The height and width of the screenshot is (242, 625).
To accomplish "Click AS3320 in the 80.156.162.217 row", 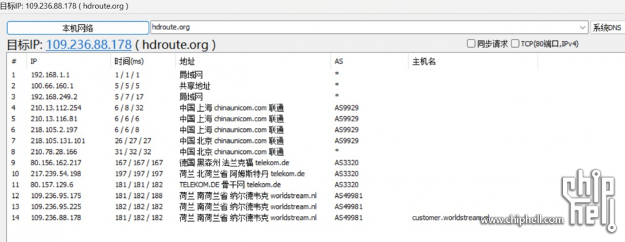I will [x=347, y=163].
